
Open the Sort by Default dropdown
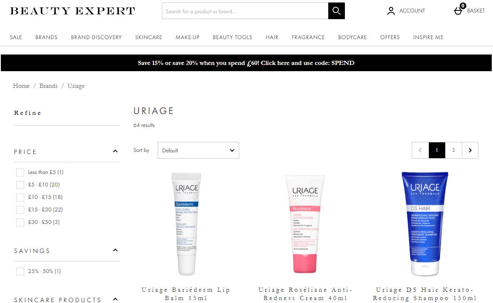point(198,150)
